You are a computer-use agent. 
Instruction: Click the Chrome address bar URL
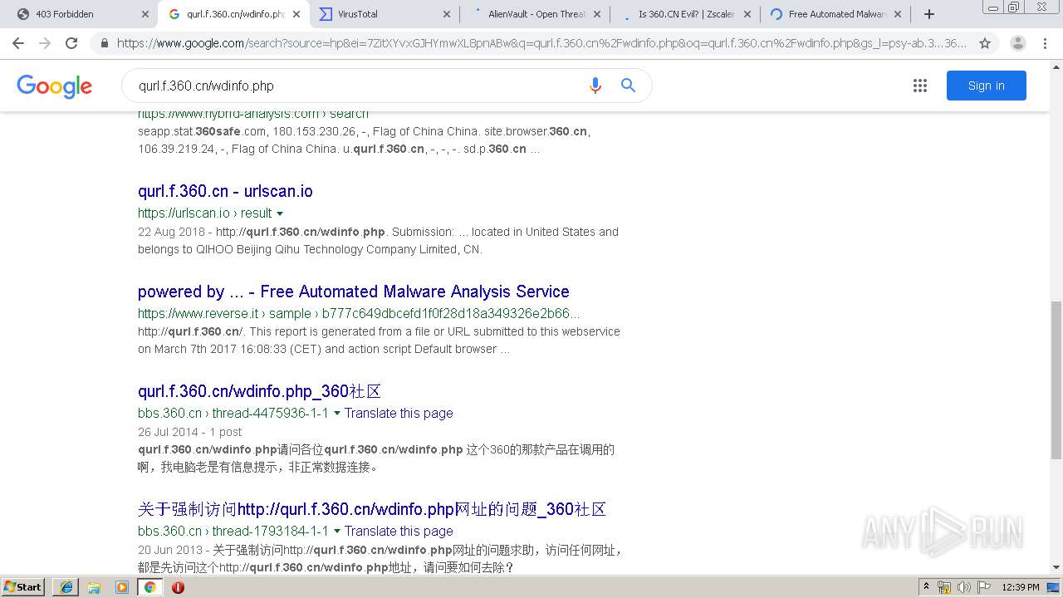point(541,43)
